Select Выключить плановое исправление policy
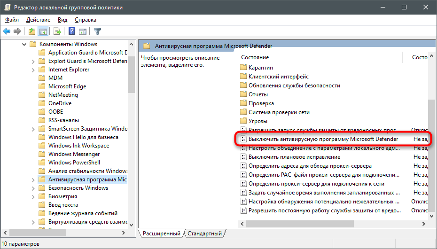The width and height of the screenshot is (437, 249). [334, 157]
